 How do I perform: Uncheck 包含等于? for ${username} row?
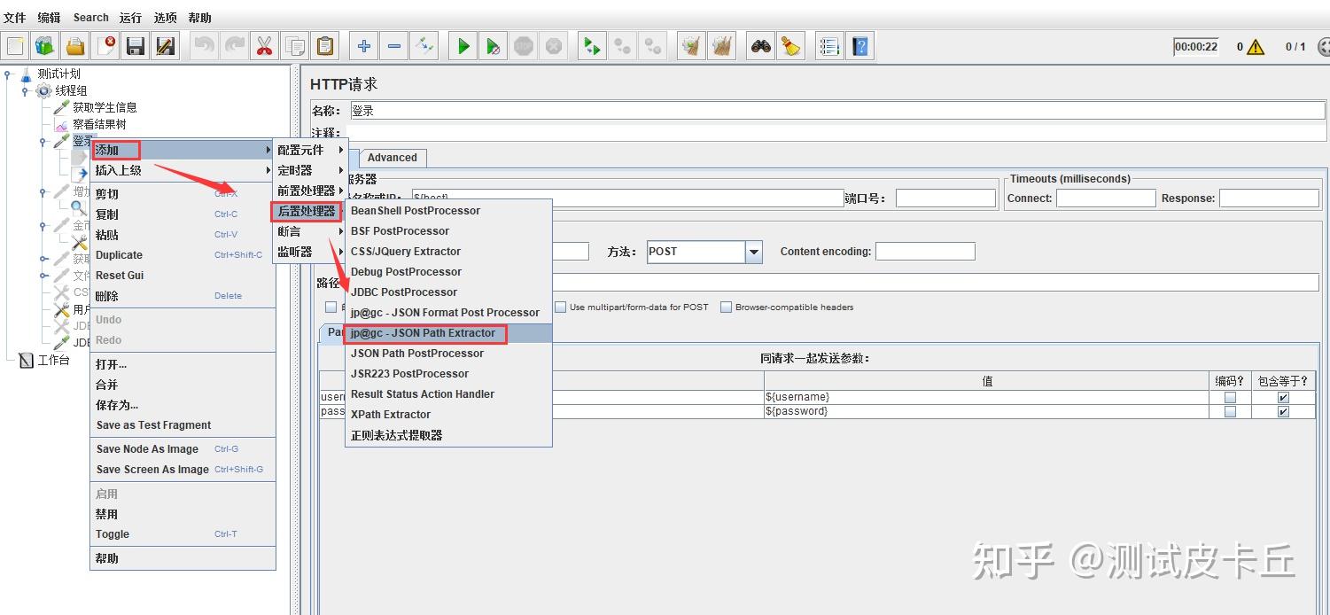(1283, 398)
